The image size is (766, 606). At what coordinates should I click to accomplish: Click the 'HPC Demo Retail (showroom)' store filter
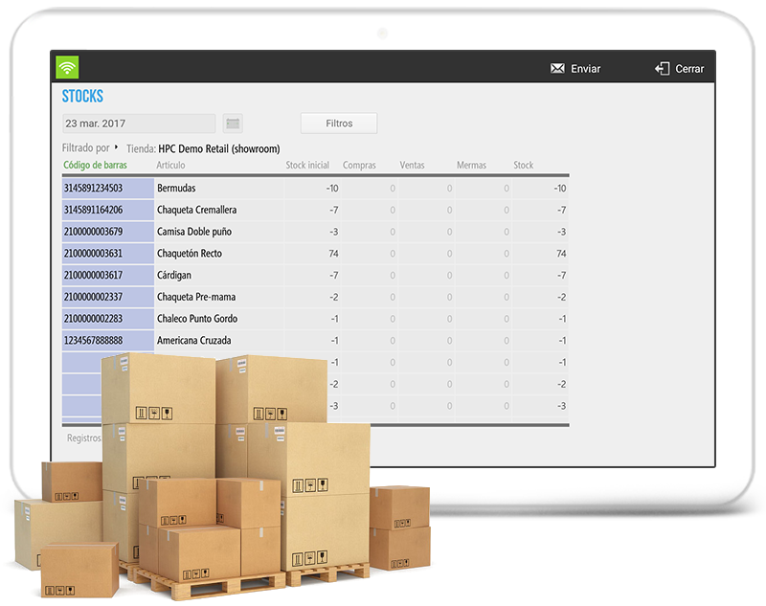coord(218,148)
